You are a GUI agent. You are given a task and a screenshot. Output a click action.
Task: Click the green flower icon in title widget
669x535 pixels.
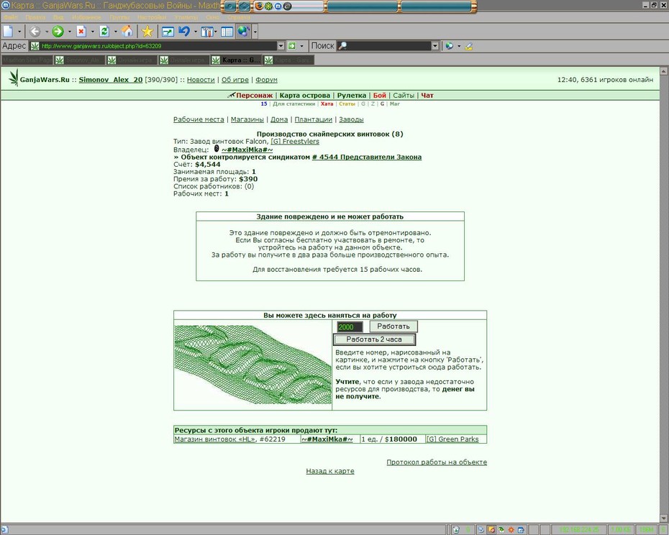click(268, 6)
